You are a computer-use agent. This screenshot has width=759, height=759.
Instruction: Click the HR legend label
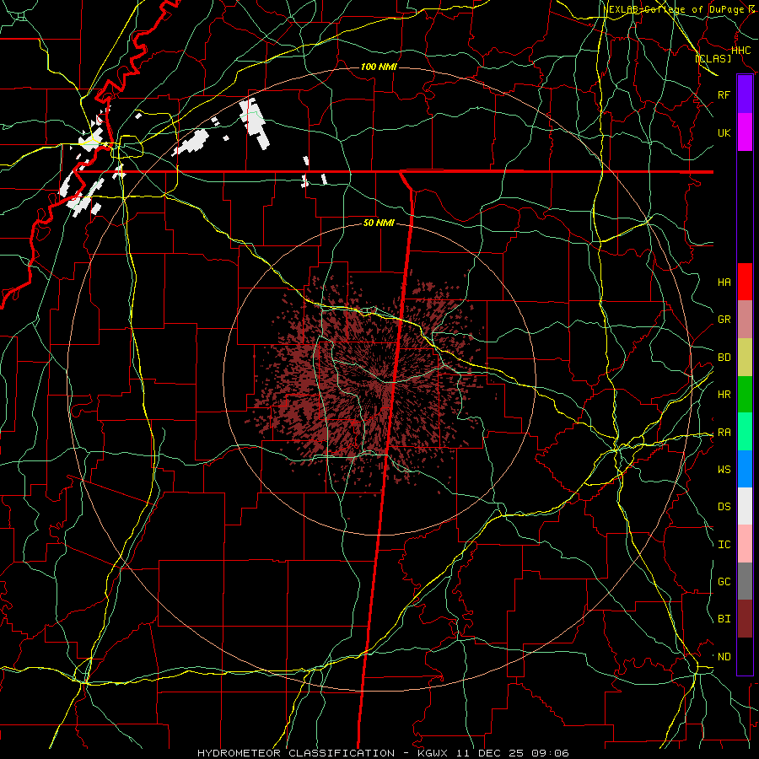pyautogui.click(x=724, y=395)
